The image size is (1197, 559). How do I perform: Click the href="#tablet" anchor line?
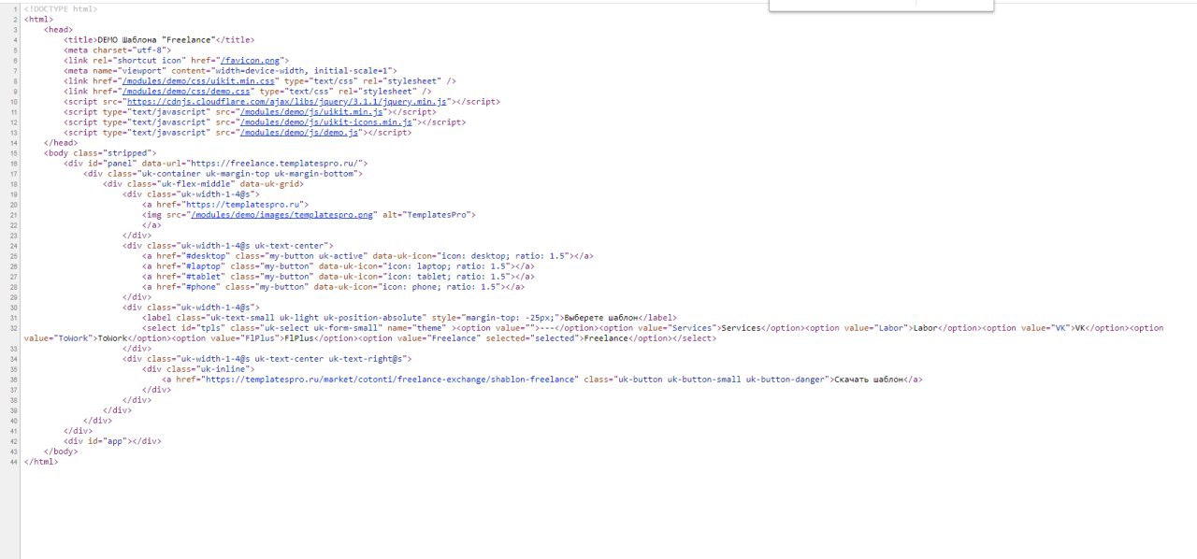click(x=339, y=276)
